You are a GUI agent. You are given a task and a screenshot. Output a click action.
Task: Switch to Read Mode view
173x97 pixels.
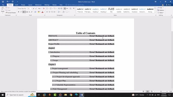point(144,91)
